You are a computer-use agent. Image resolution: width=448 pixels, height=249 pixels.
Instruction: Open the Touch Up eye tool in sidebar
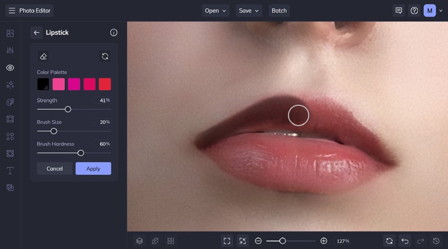[10, 68]
